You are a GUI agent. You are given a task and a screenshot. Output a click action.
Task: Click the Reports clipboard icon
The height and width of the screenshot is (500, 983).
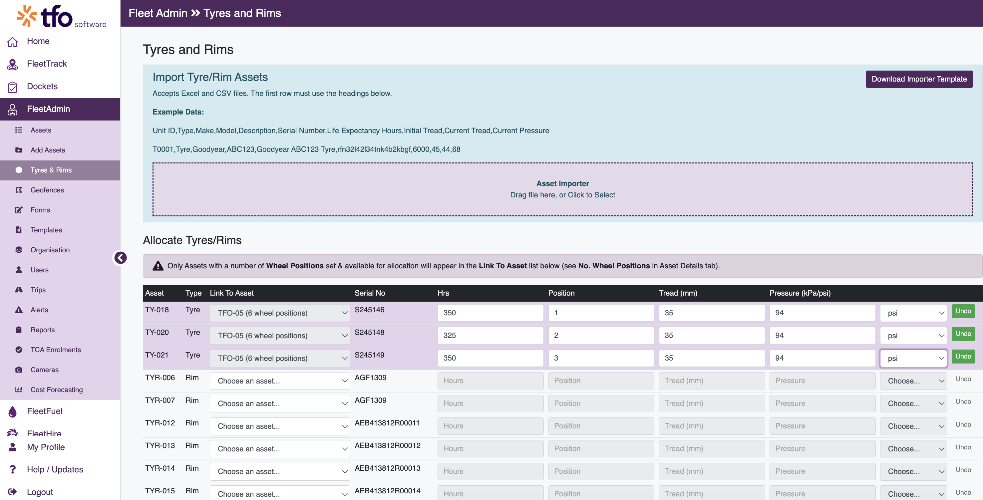pos(19,330)
